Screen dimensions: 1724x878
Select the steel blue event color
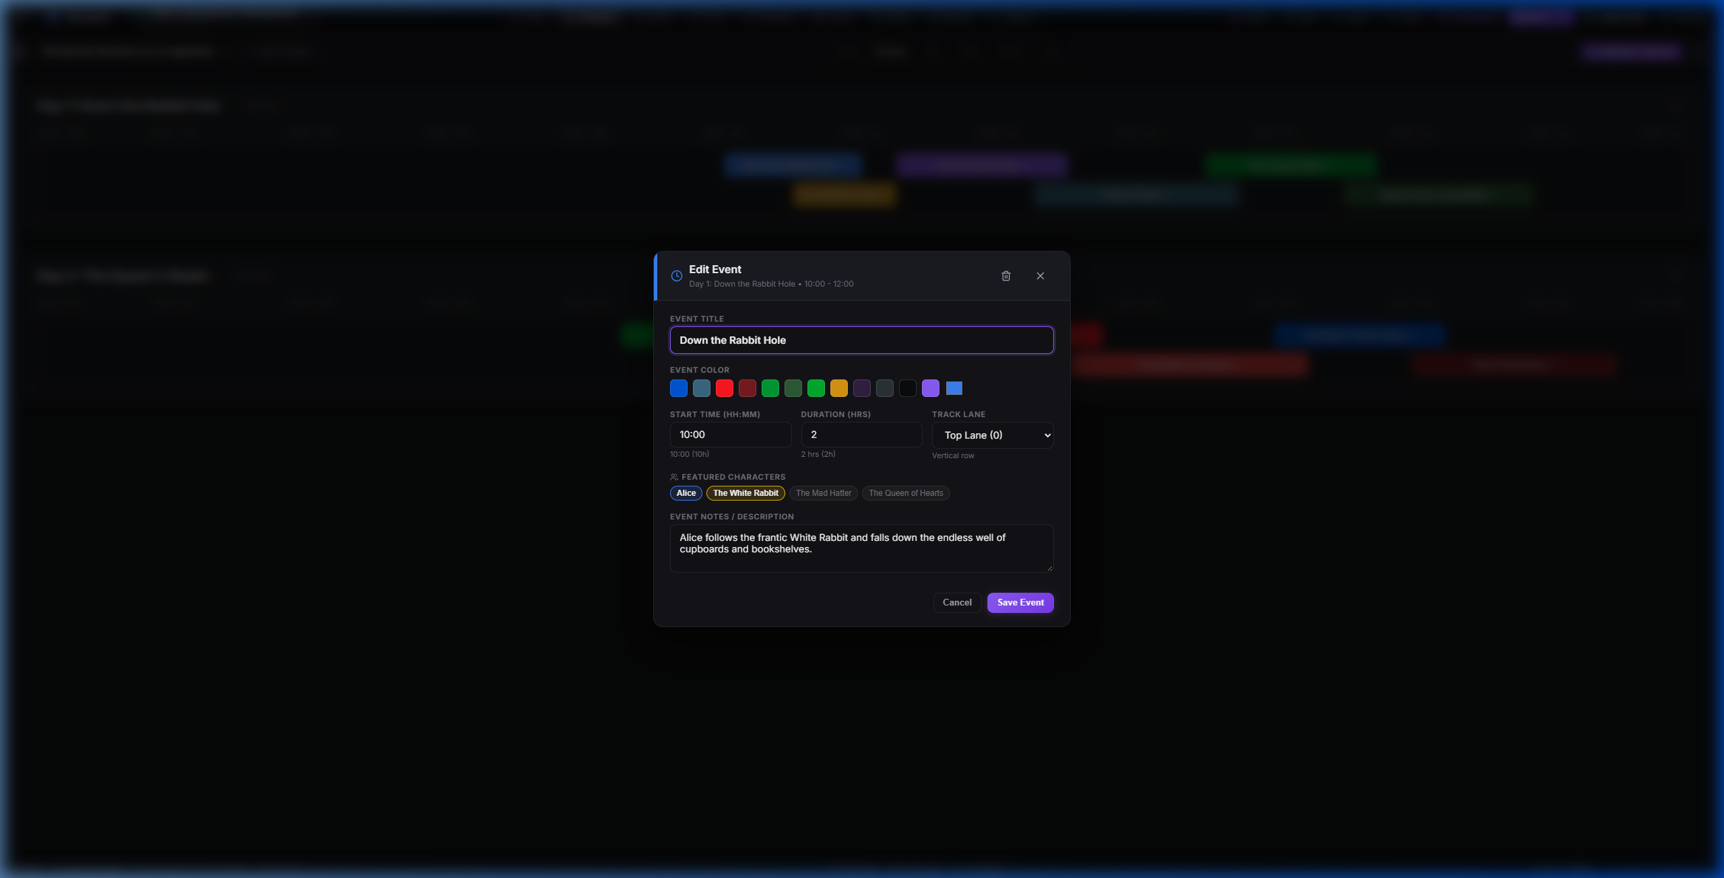point(701,388)
